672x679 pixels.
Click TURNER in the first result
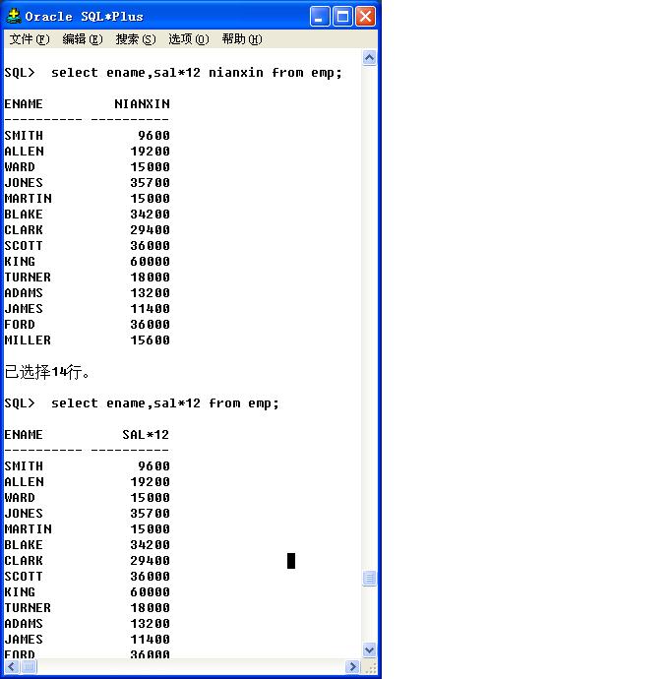point(28,278)
